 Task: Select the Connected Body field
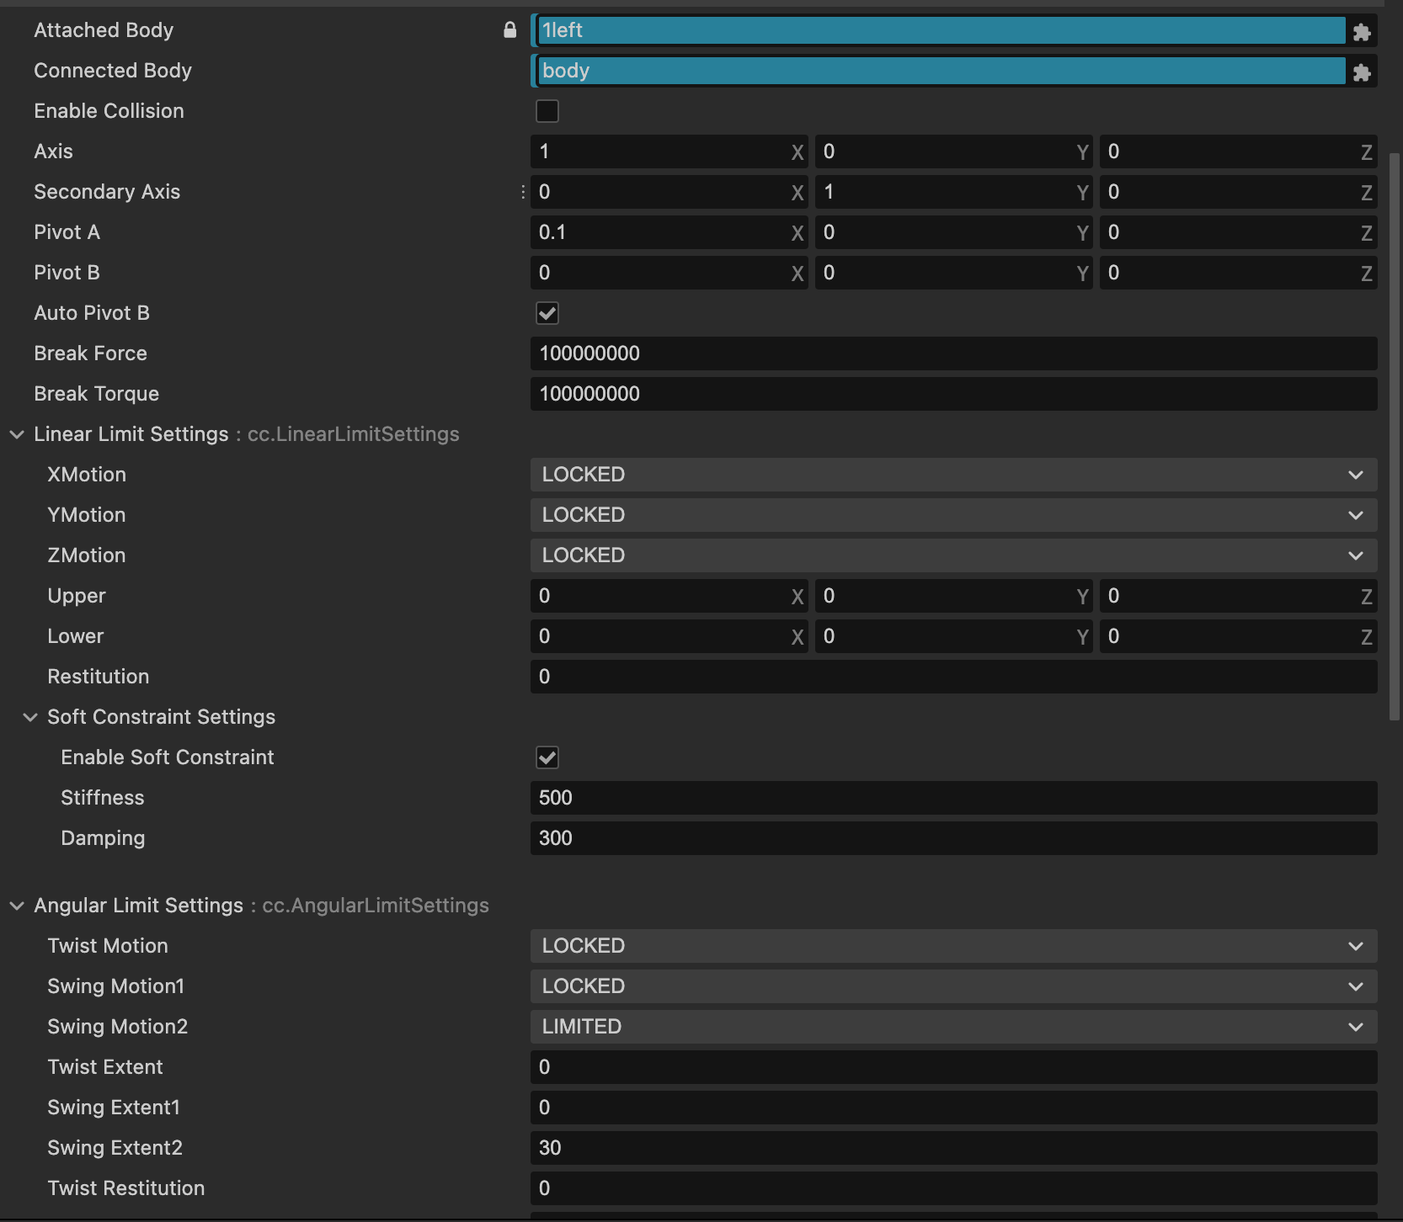(x=941, y=71)
